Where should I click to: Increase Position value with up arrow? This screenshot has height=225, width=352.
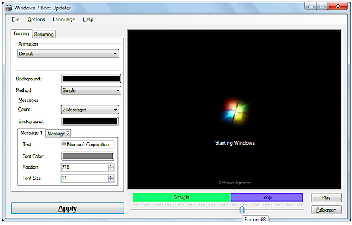tap(111, 166)
